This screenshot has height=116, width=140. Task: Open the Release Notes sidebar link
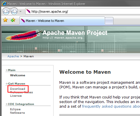21,92
